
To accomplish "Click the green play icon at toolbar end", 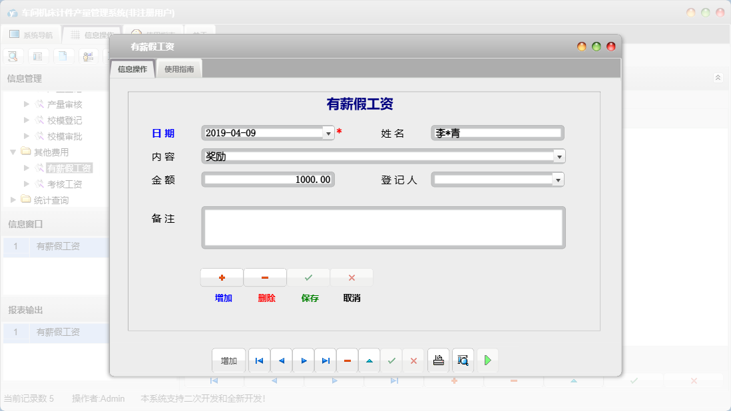I will click(x=488, y=360).
